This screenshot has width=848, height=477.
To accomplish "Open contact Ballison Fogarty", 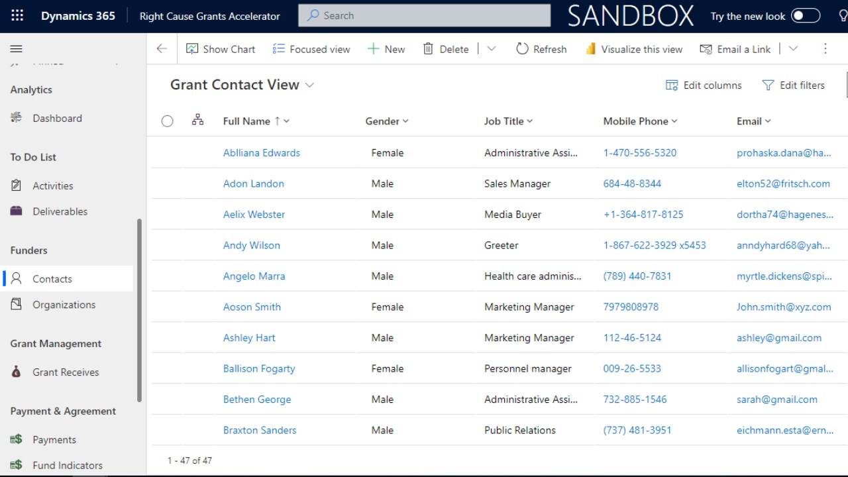I will 259,368.
